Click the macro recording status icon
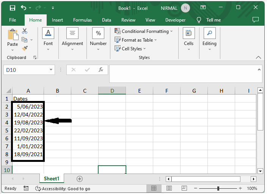 click(x=26, y=188)
